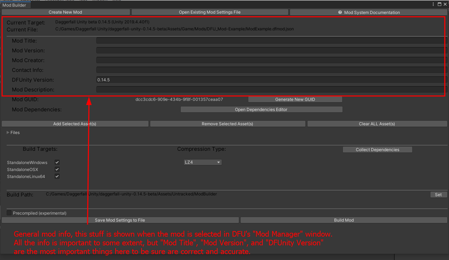Enable the Precompiled (experimental) checkbox
The image size is (449, 260).
pos(9,213)
